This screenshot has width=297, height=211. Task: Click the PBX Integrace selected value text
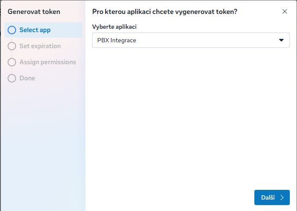coord(117,40)
